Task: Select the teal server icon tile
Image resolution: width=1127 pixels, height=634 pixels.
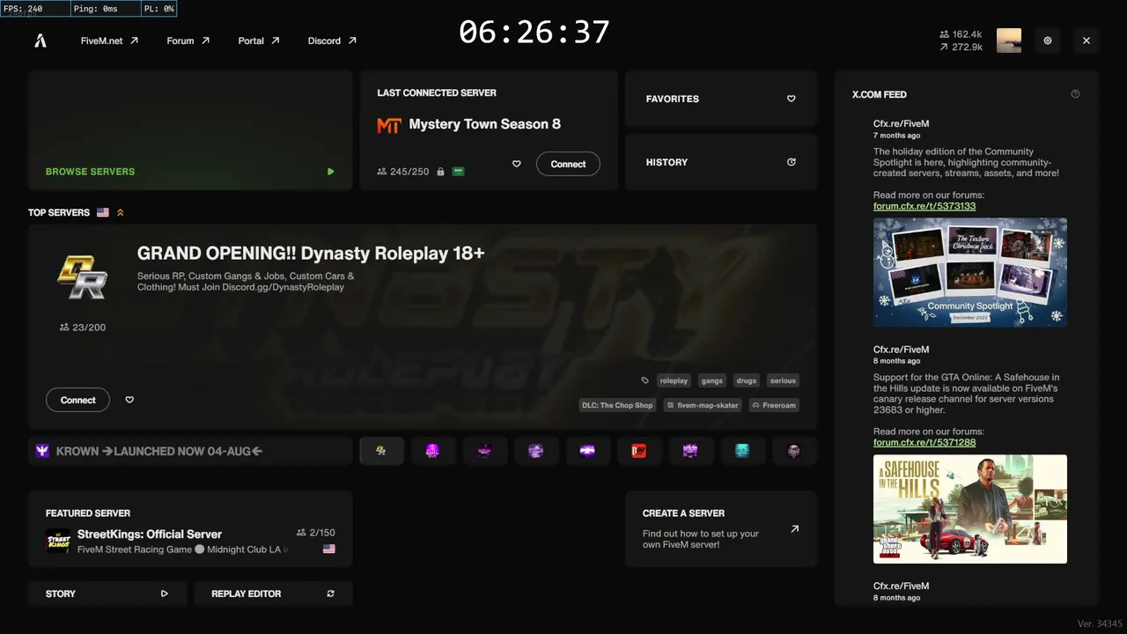Action: 742,451
